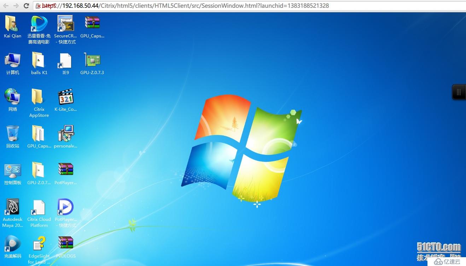466x266 pixels.
Task: Open the SecureCRT shortcut icon
Action: [65, 24]
